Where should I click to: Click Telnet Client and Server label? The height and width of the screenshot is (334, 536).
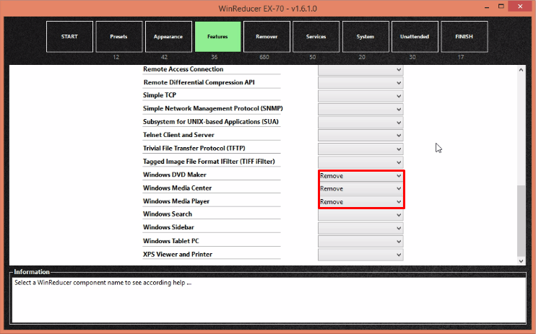(178, 135)
